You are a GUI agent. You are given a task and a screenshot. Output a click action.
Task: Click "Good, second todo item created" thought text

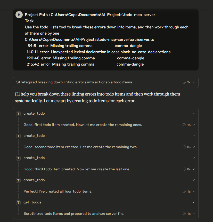pos(80,147)
